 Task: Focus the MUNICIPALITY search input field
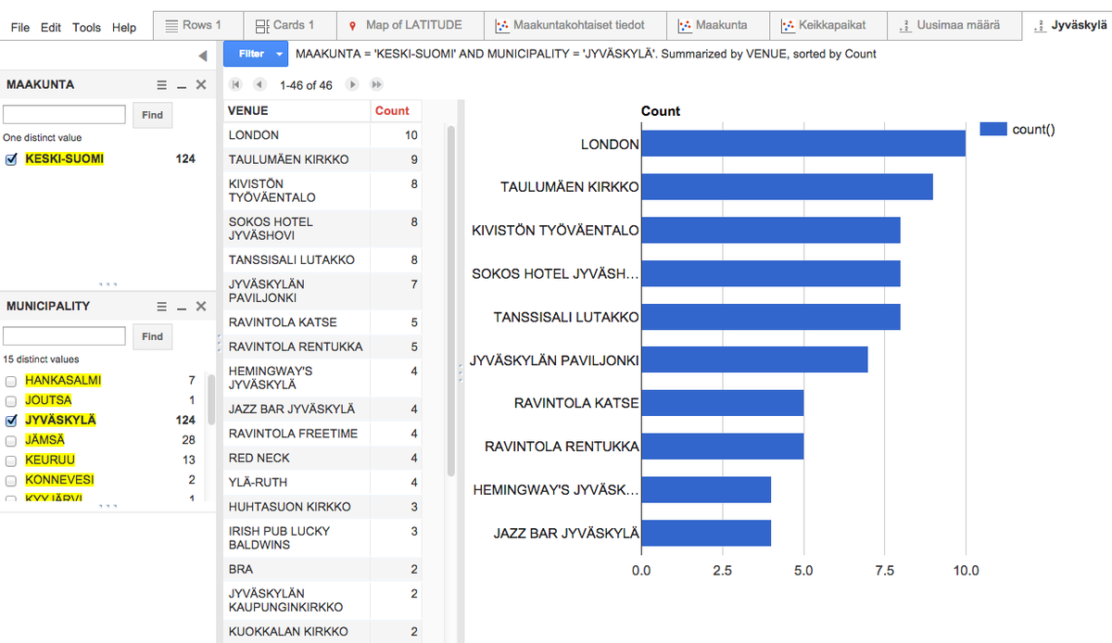tap(64, 336)
